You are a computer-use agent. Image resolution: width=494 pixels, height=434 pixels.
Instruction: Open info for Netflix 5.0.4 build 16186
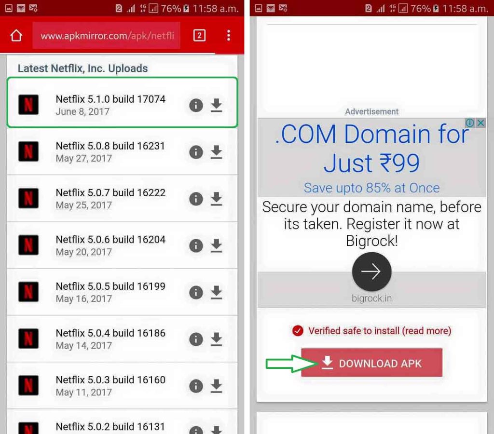point(196,339)
